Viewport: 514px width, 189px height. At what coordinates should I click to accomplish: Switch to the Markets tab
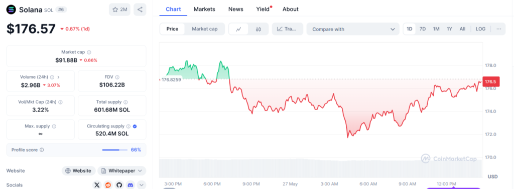204,9
